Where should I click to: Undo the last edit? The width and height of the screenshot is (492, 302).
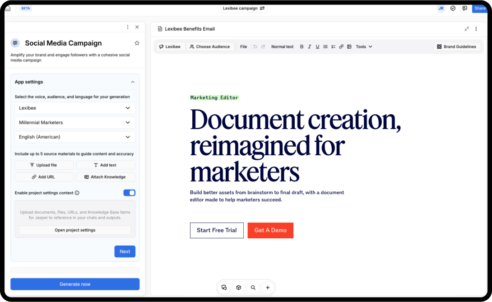pyautogui.click(x=255, y=46)
